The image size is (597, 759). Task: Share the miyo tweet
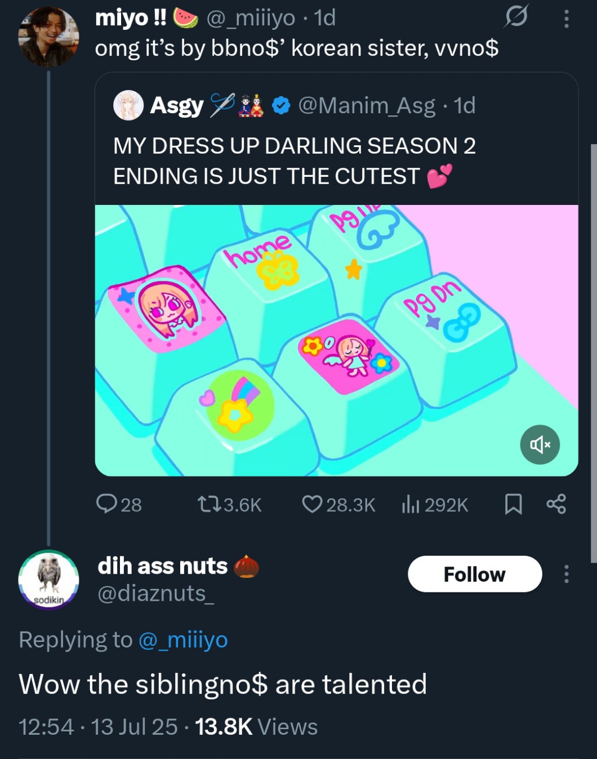(556, 504)
